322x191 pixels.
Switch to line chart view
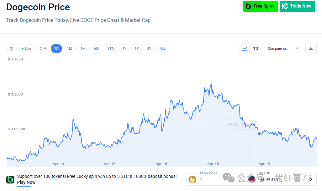tap(245, 49)
